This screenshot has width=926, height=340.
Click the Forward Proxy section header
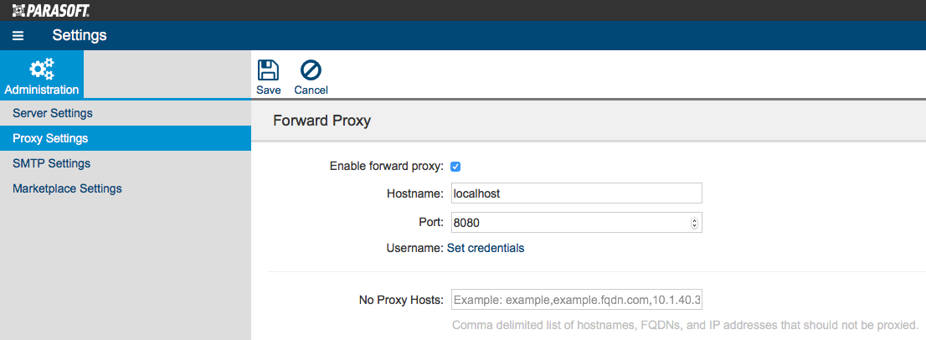pos(322,121)
